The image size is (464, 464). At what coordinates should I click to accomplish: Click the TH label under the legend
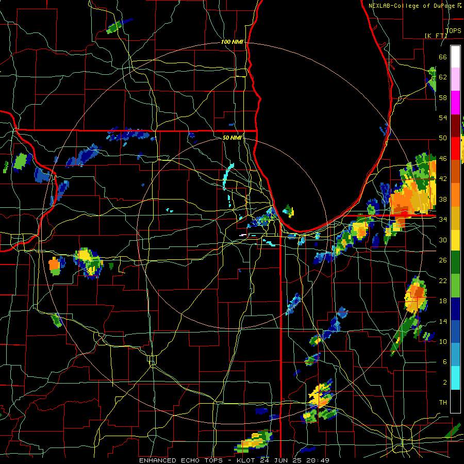coord(443,403)
